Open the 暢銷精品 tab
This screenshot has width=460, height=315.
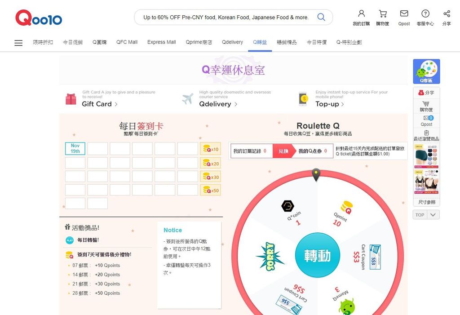pos(287,42)
